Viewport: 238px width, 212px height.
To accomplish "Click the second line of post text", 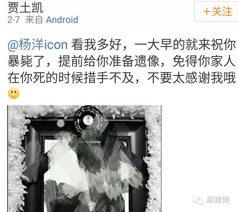I will (x=121, y=61).
